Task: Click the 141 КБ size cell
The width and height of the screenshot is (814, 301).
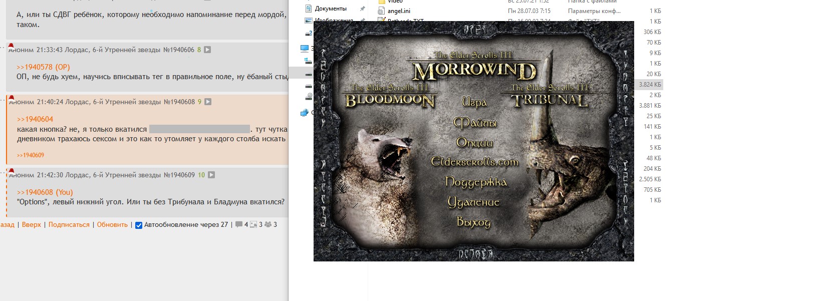Action: tap(652, 127)
